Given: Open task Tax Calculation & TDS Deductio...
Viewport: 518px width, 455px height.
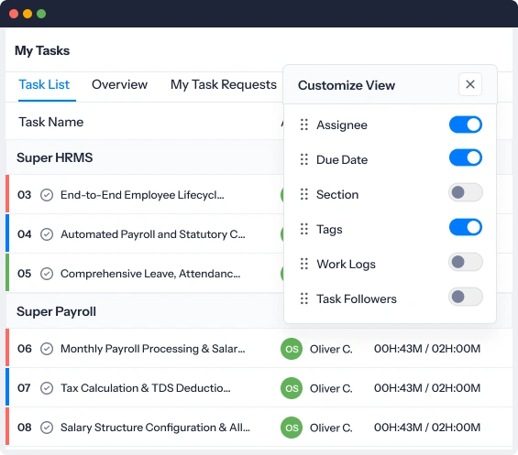Looking at the screenshot, I should (146, 388).
